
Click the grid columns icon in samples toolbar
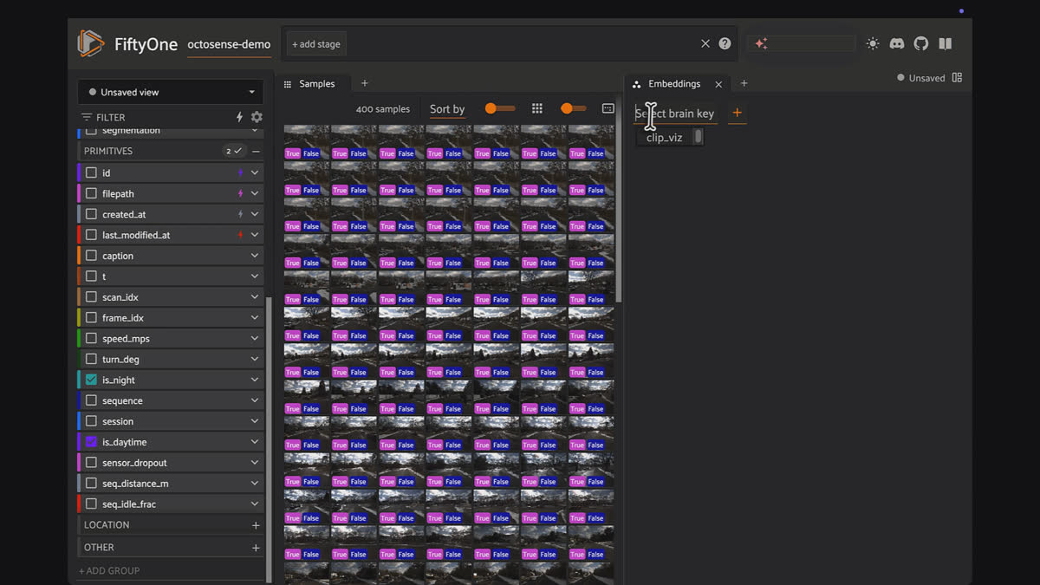point(537,108)
